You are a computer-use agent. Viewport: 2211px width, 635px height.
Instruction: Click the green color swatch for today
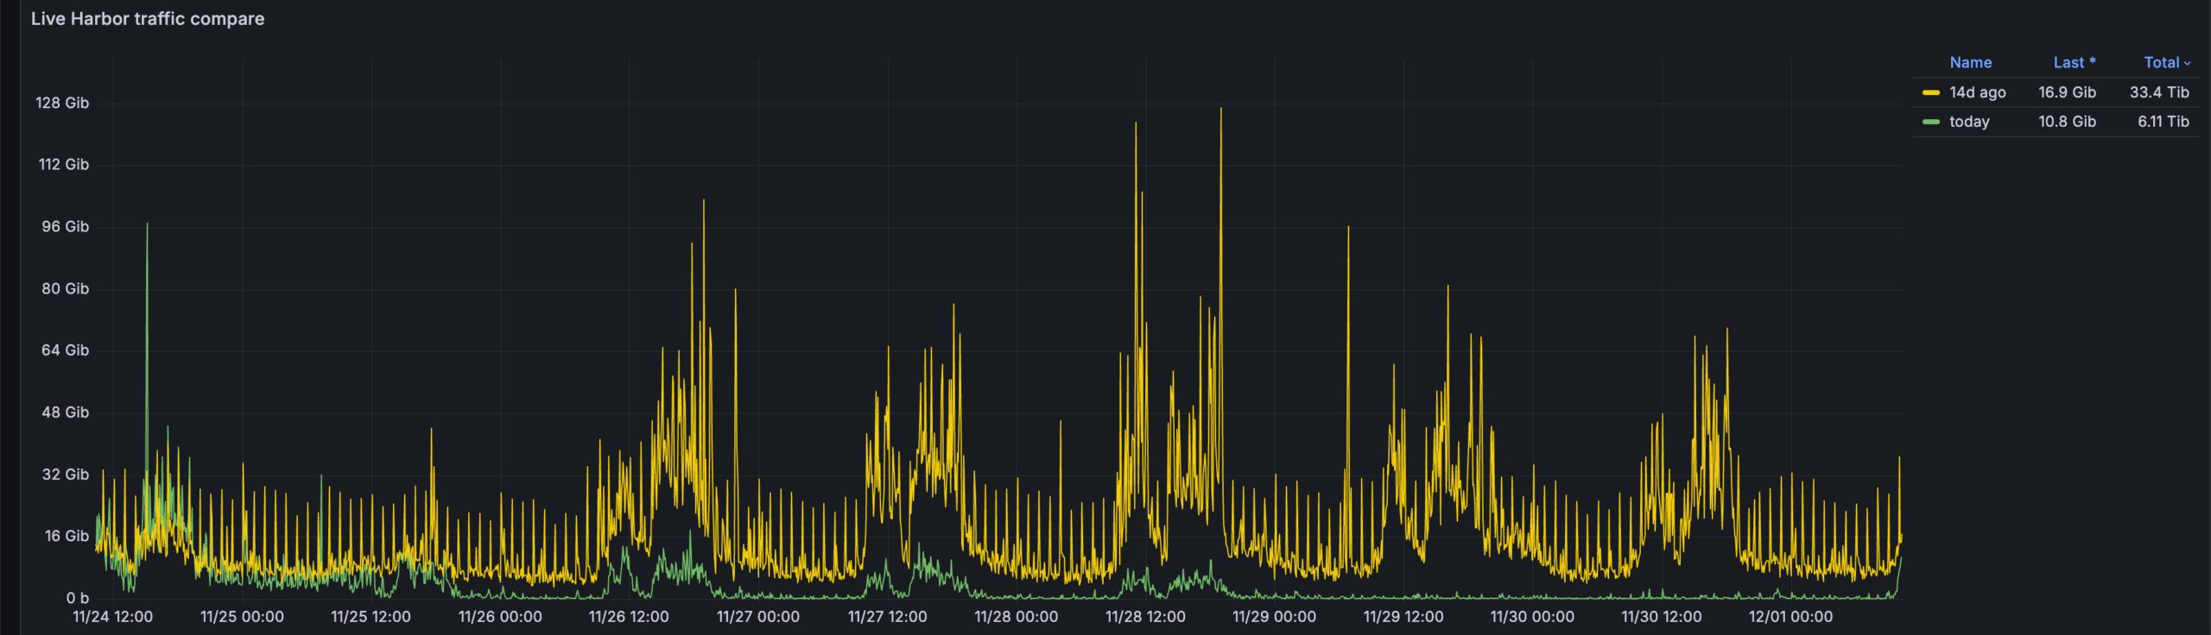click(x=1930, y=122)
